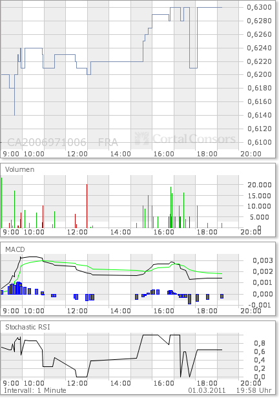This screenshot has width=279, height=398.
Task: Click the 0,000 MACD axis value
Action: pyautogui.click(x=263, y=294)
